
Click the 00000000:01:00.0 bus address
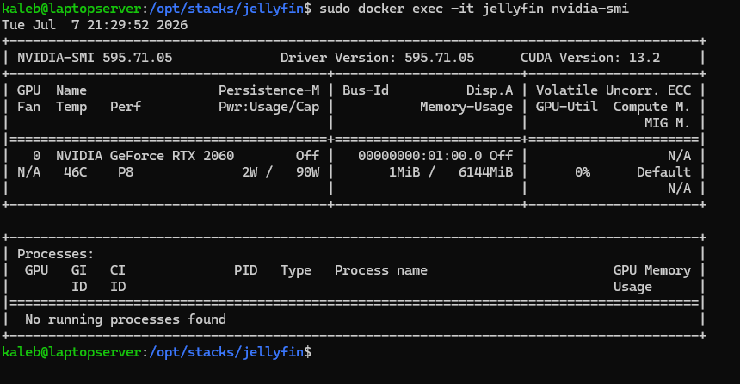[420, 156]
